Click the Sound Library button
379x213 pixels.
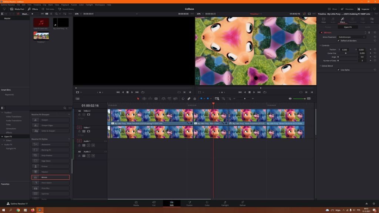tap(66, 9)
